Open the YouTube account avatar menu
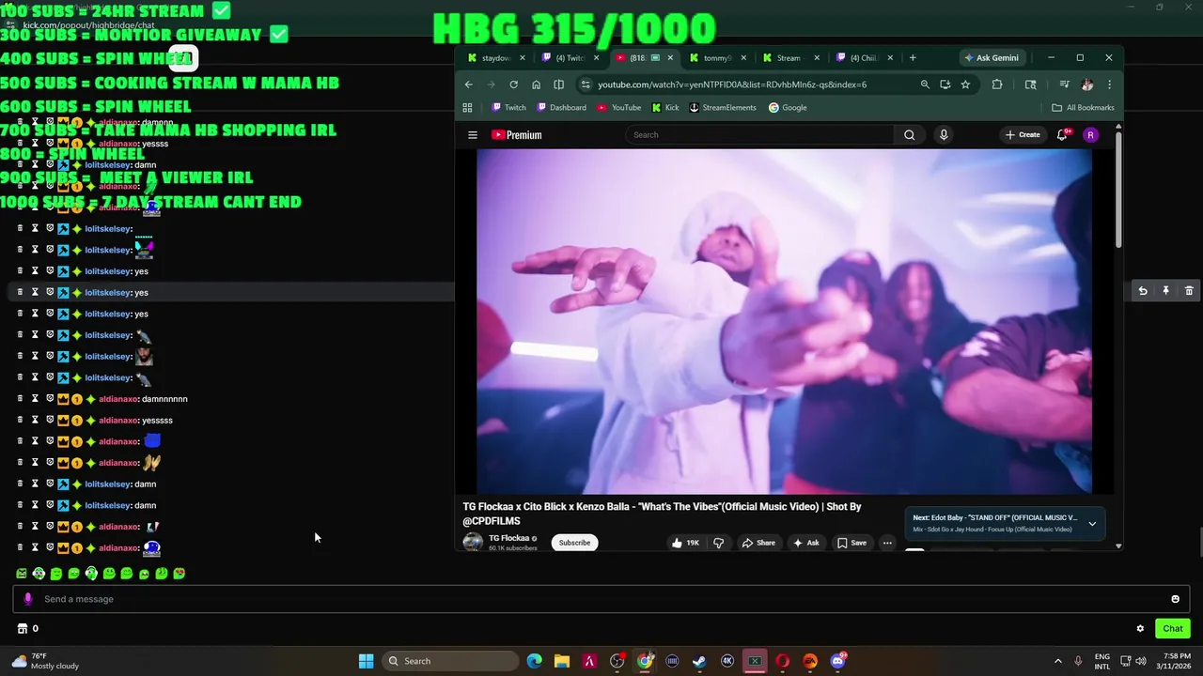 point(1090,135)
